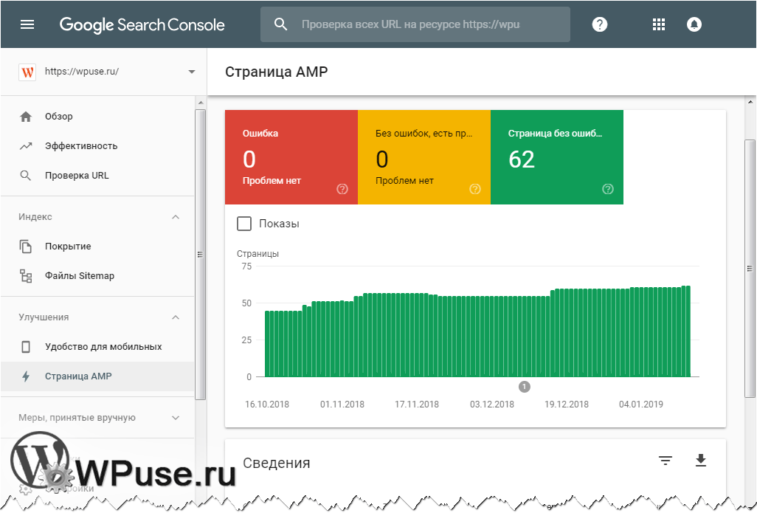757x513 pixels.
Task: Open Проверка URL from the sidebar
Action: tap(77, 176)
